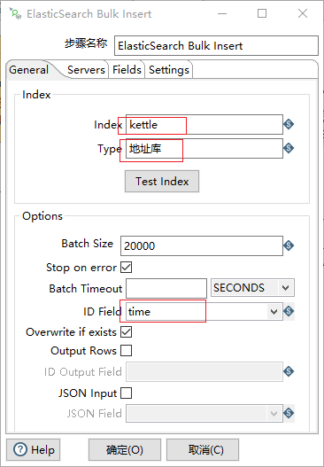Open the SECONDS time unit dropdown

252,288
